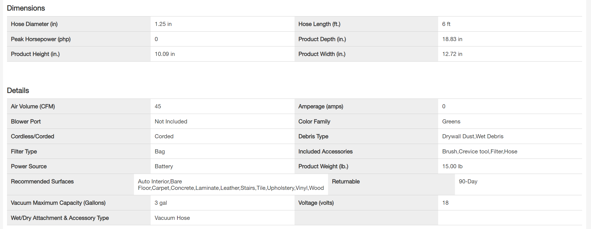Click the Blower Port label
This screenshot has height=229, width=591.
point(26,122)
